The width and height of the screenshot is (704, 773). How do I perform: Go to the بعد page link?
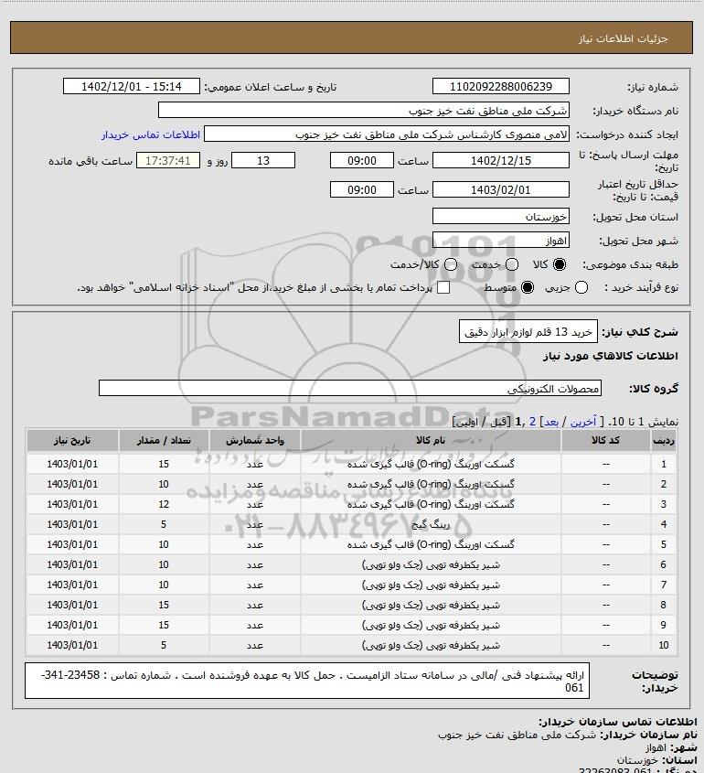pos(550,422)
